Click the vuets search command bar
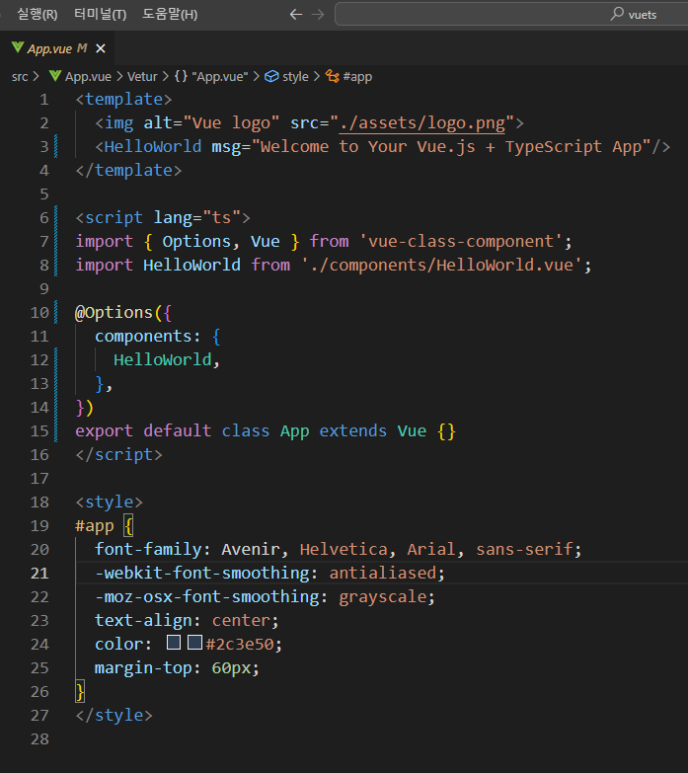This screenshot has width=688, height=773. tap(511, 14)
